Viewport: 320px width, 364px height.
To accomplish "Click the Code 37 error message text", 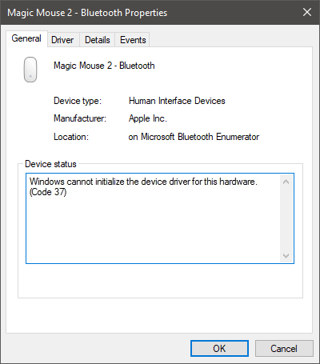I will pos(143,186).
